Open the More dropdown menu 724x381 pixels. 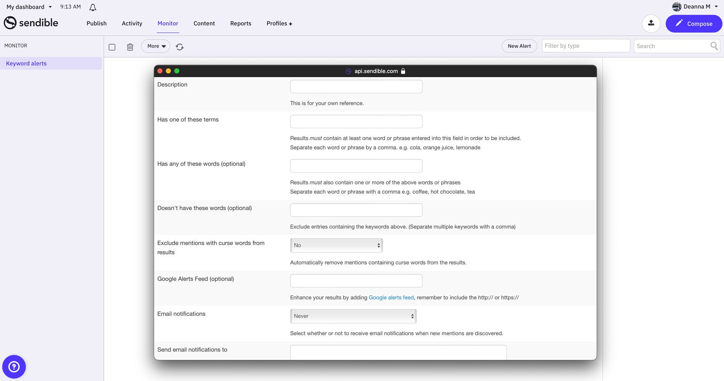155,46
